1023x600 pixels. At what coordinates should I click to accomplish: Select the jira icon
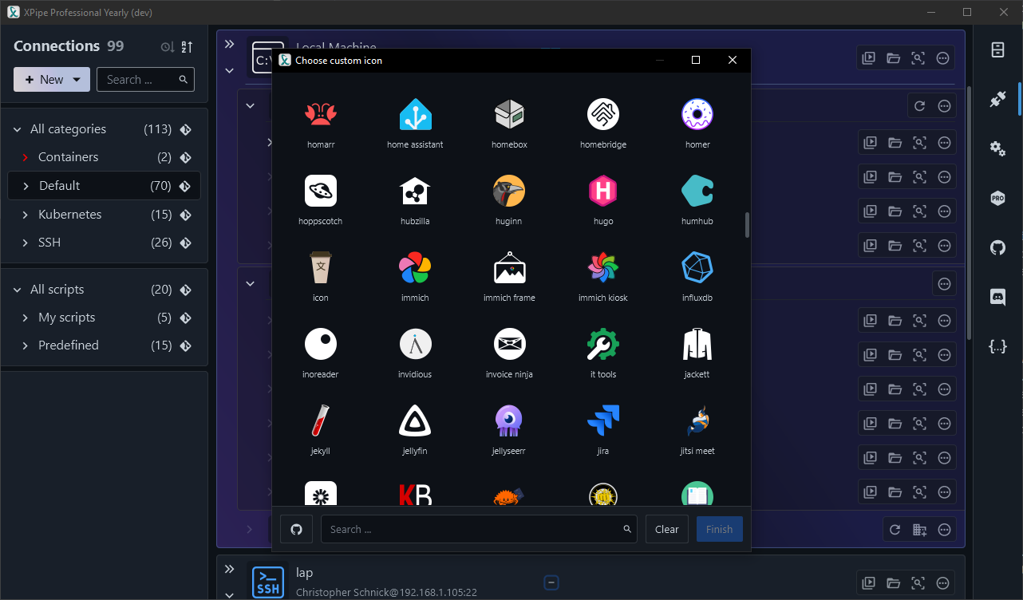click(x=602, y=421)
